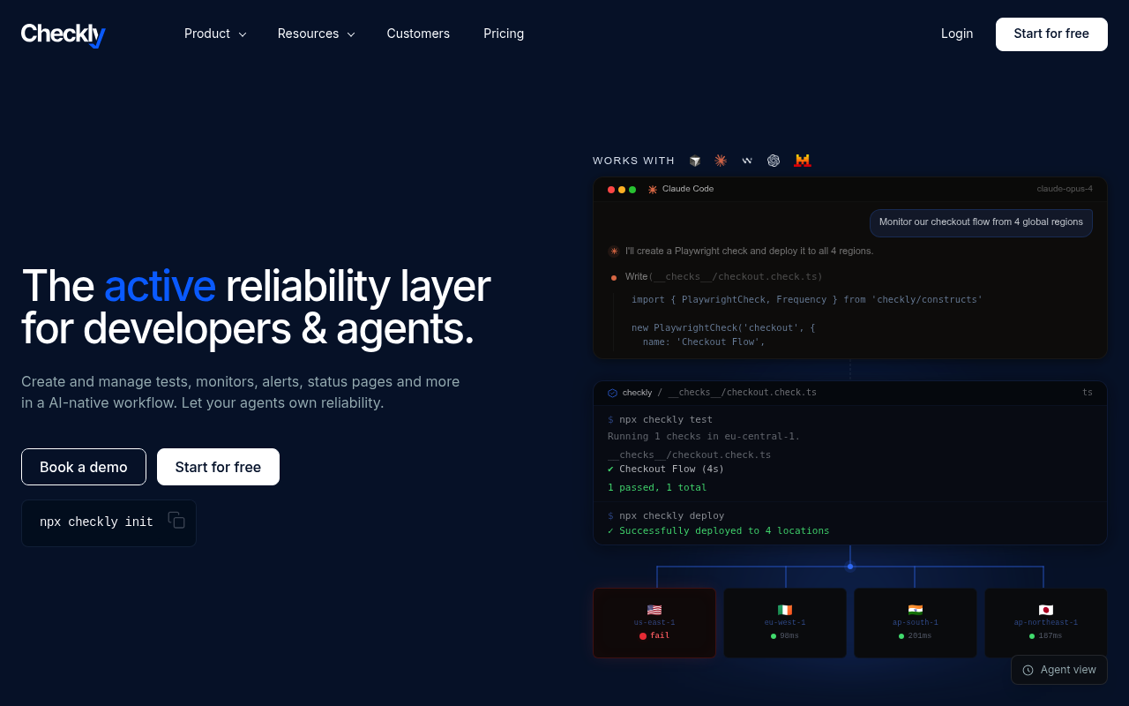1129x706 pixels.
Task: Click Start for free in the header
Action: tap(1051, 34)
